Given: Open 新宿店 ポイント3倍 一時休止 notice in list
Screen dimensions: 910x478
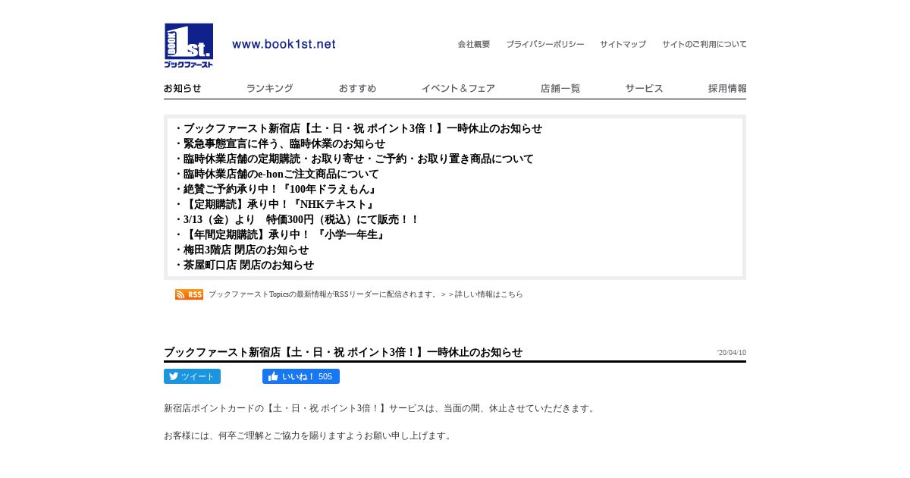Looking at the screenshot, I should tap(362, 128).
